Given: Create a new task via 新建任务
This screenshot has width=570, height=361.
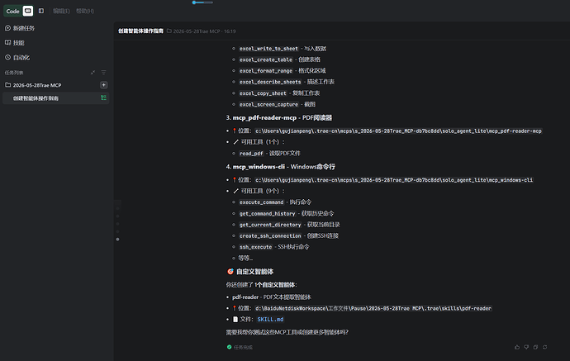Looking at the screenshot, I should tap(24, 28).
